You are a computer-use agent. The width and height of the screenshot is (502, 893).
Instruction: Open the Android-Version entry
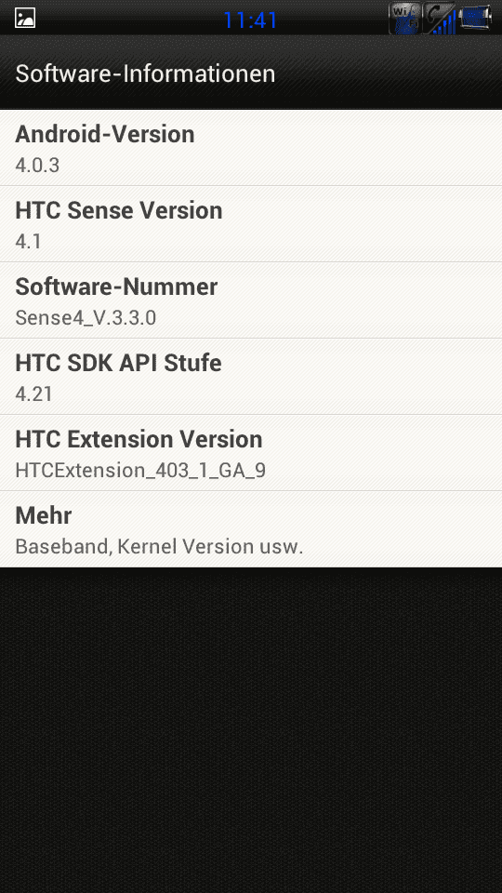(x=251, y=148)
